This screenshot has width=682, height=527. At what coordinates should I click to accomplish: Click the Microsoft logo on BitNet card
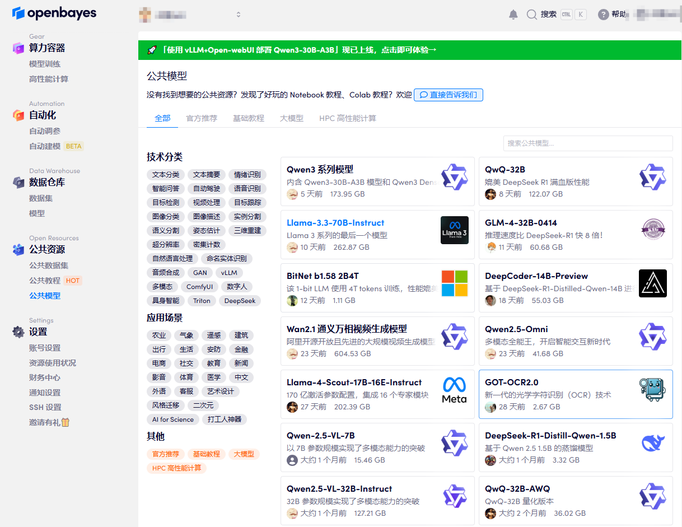coord(454,283)
